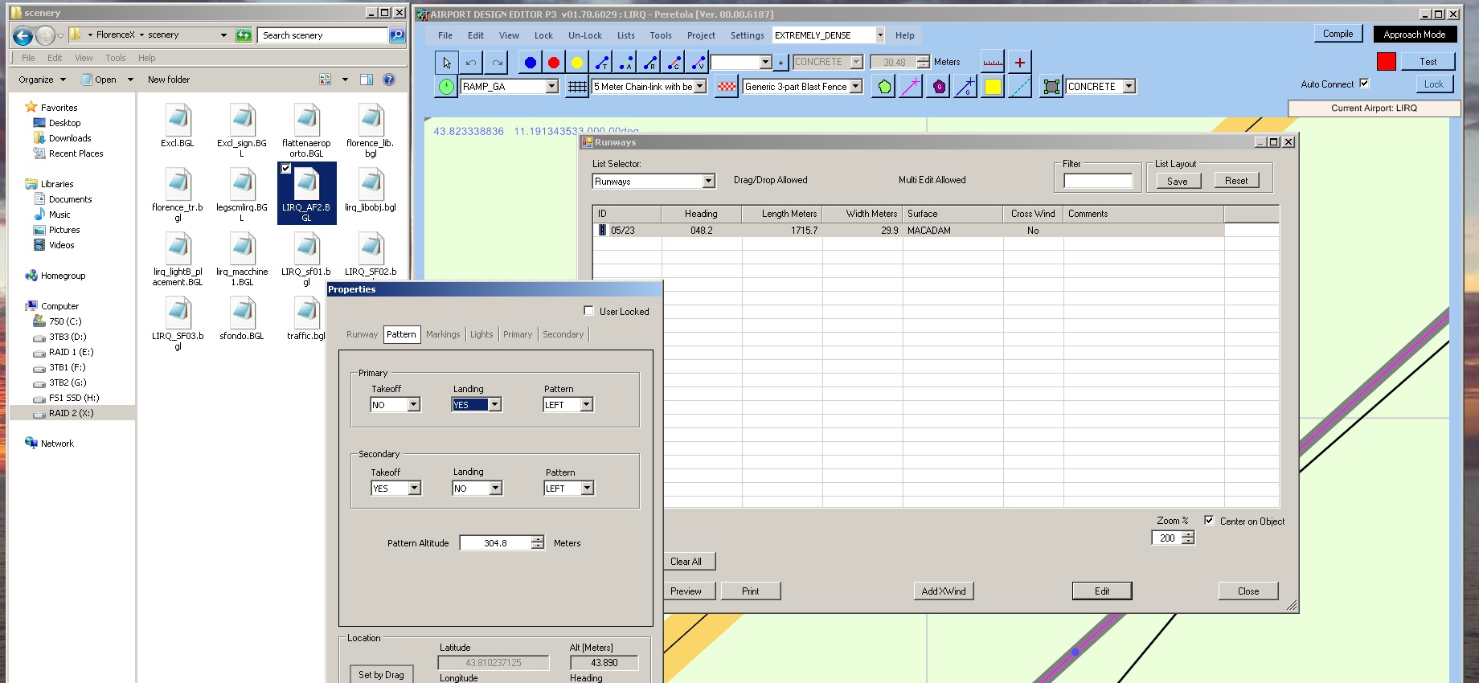Screen dimensions: 1479x683
Task: Switch to the Markings tab
Action: (443, 334)
